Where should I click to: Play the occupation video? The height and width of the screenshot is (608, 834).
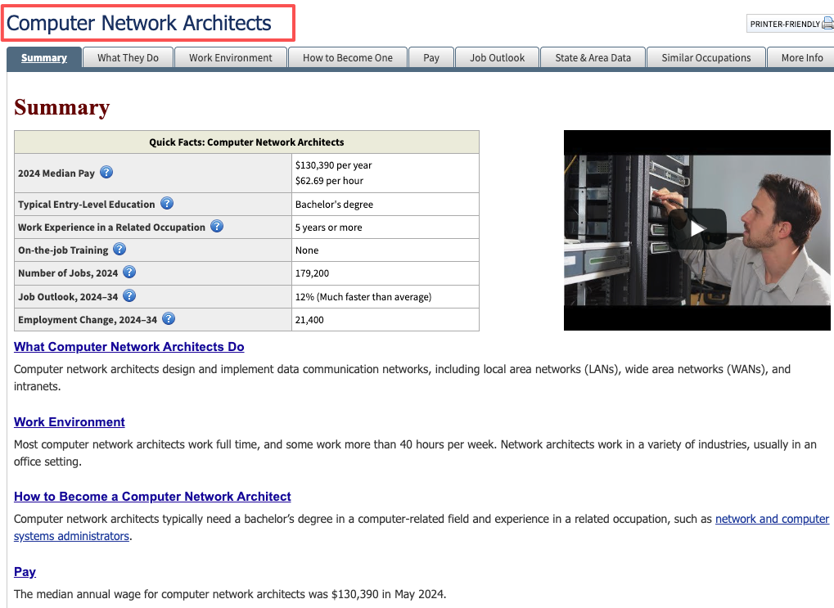coord(697,230)
